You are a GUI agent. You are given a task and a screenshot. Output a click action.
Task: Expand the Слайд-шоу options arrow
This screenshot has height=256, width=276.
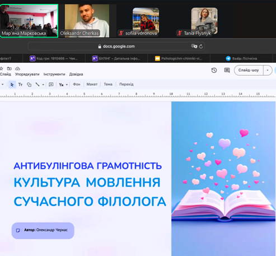click(x=268, y=70)
